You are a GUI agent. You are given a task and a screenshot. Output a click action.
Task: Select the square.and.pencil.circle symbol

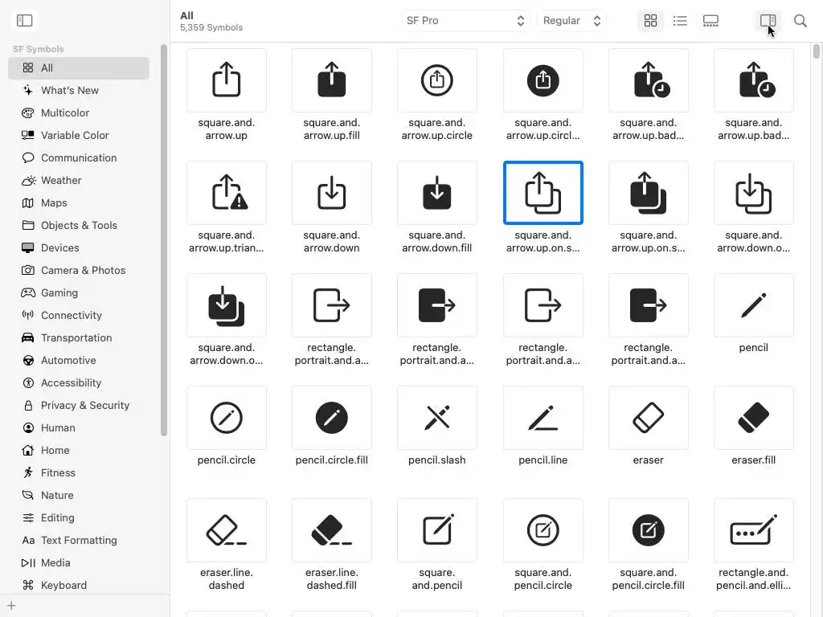(543, 530)
